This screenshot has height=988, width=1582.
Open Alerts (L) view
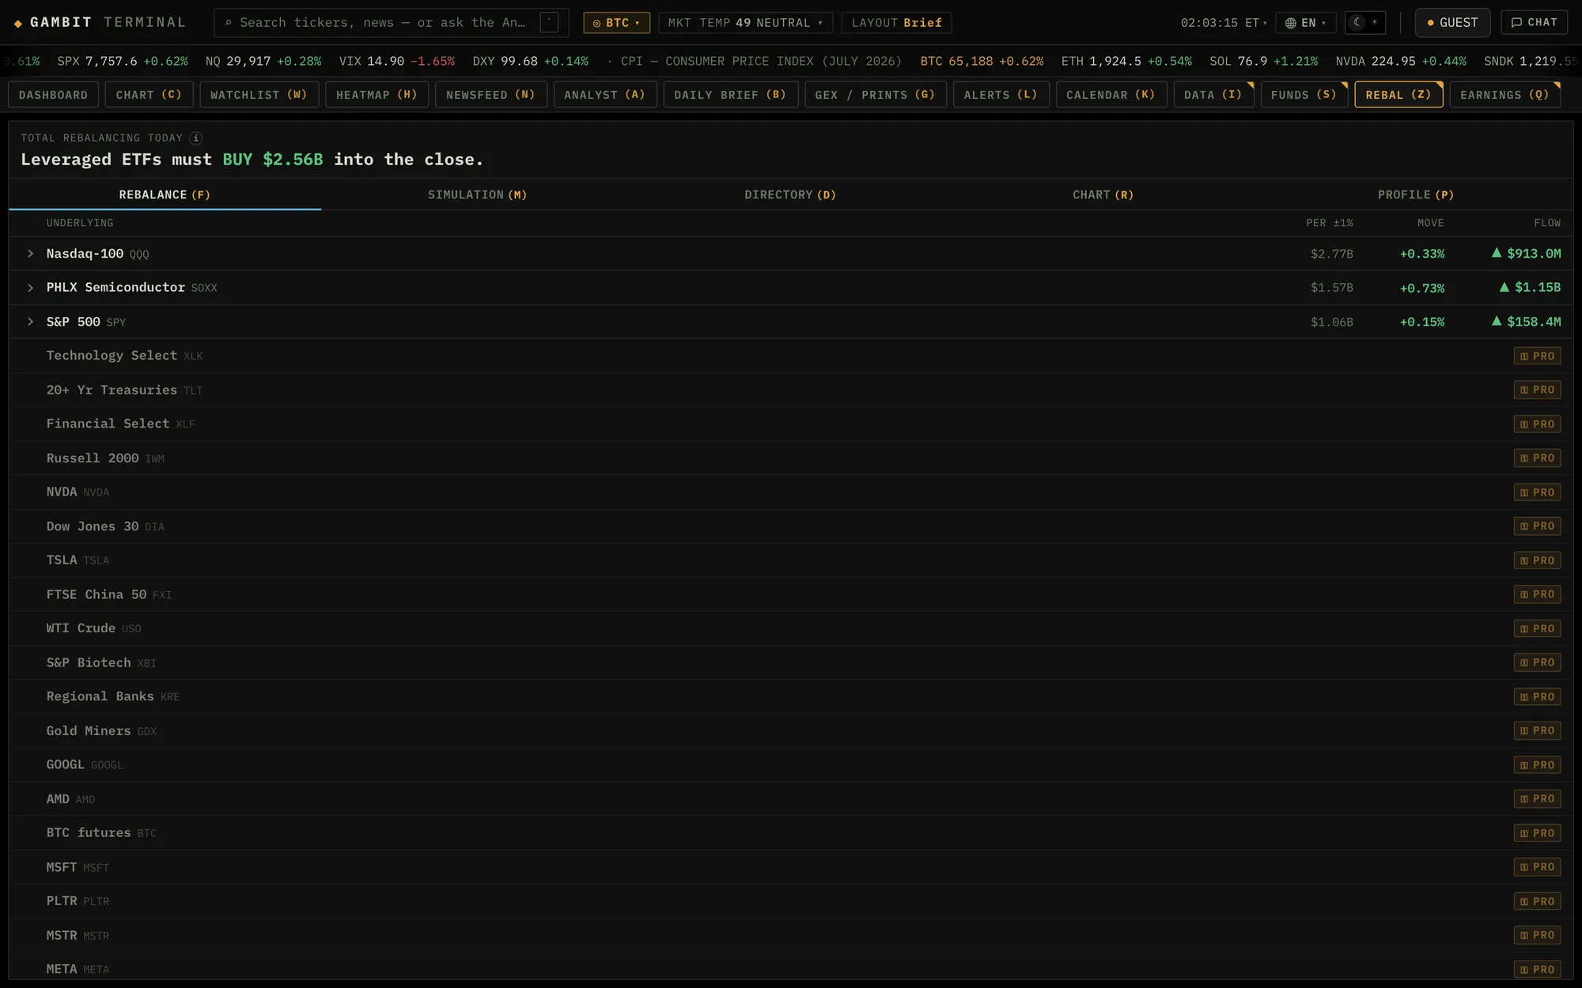tap(1001, 95)
